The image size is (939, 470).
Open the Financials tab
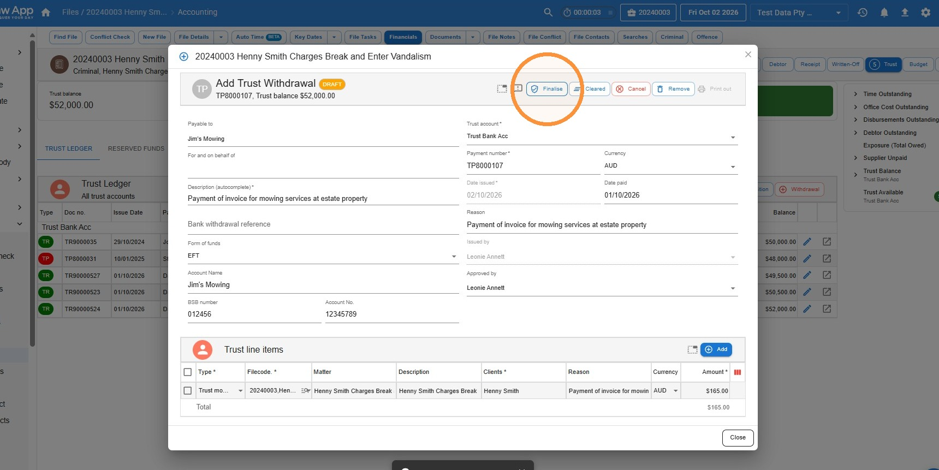pos(403,37)
